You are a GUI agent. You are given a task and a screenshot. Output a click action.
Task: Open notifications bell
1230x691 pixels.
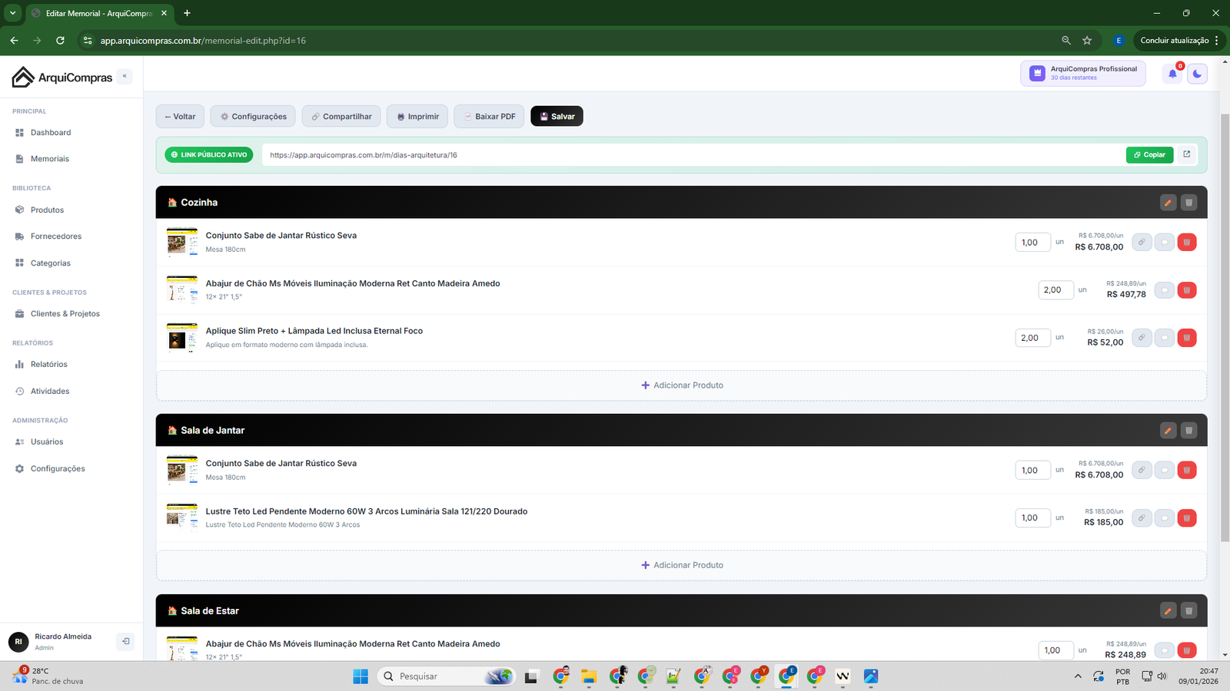tap(1172, 74)
